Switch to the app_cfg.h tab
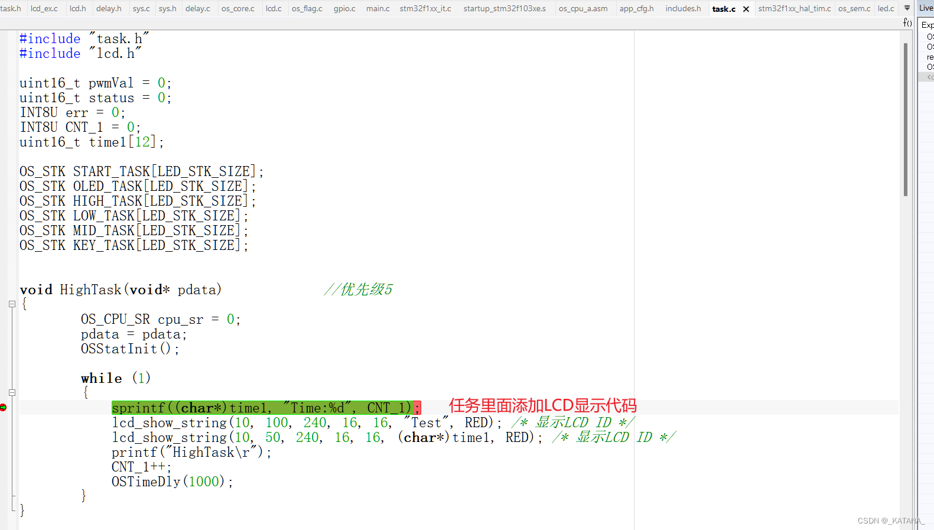Viewport: 934px width, 530px height. click(637, 8)
